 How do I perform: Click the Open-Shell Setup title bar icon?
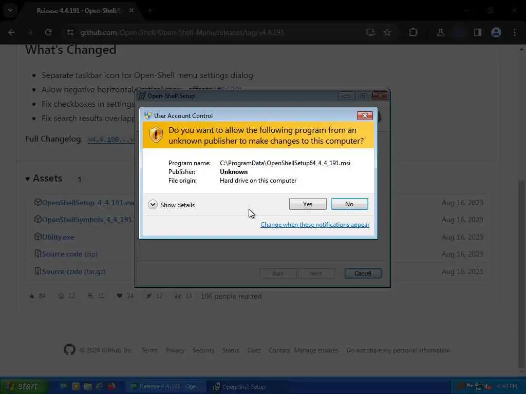[142, 96]
